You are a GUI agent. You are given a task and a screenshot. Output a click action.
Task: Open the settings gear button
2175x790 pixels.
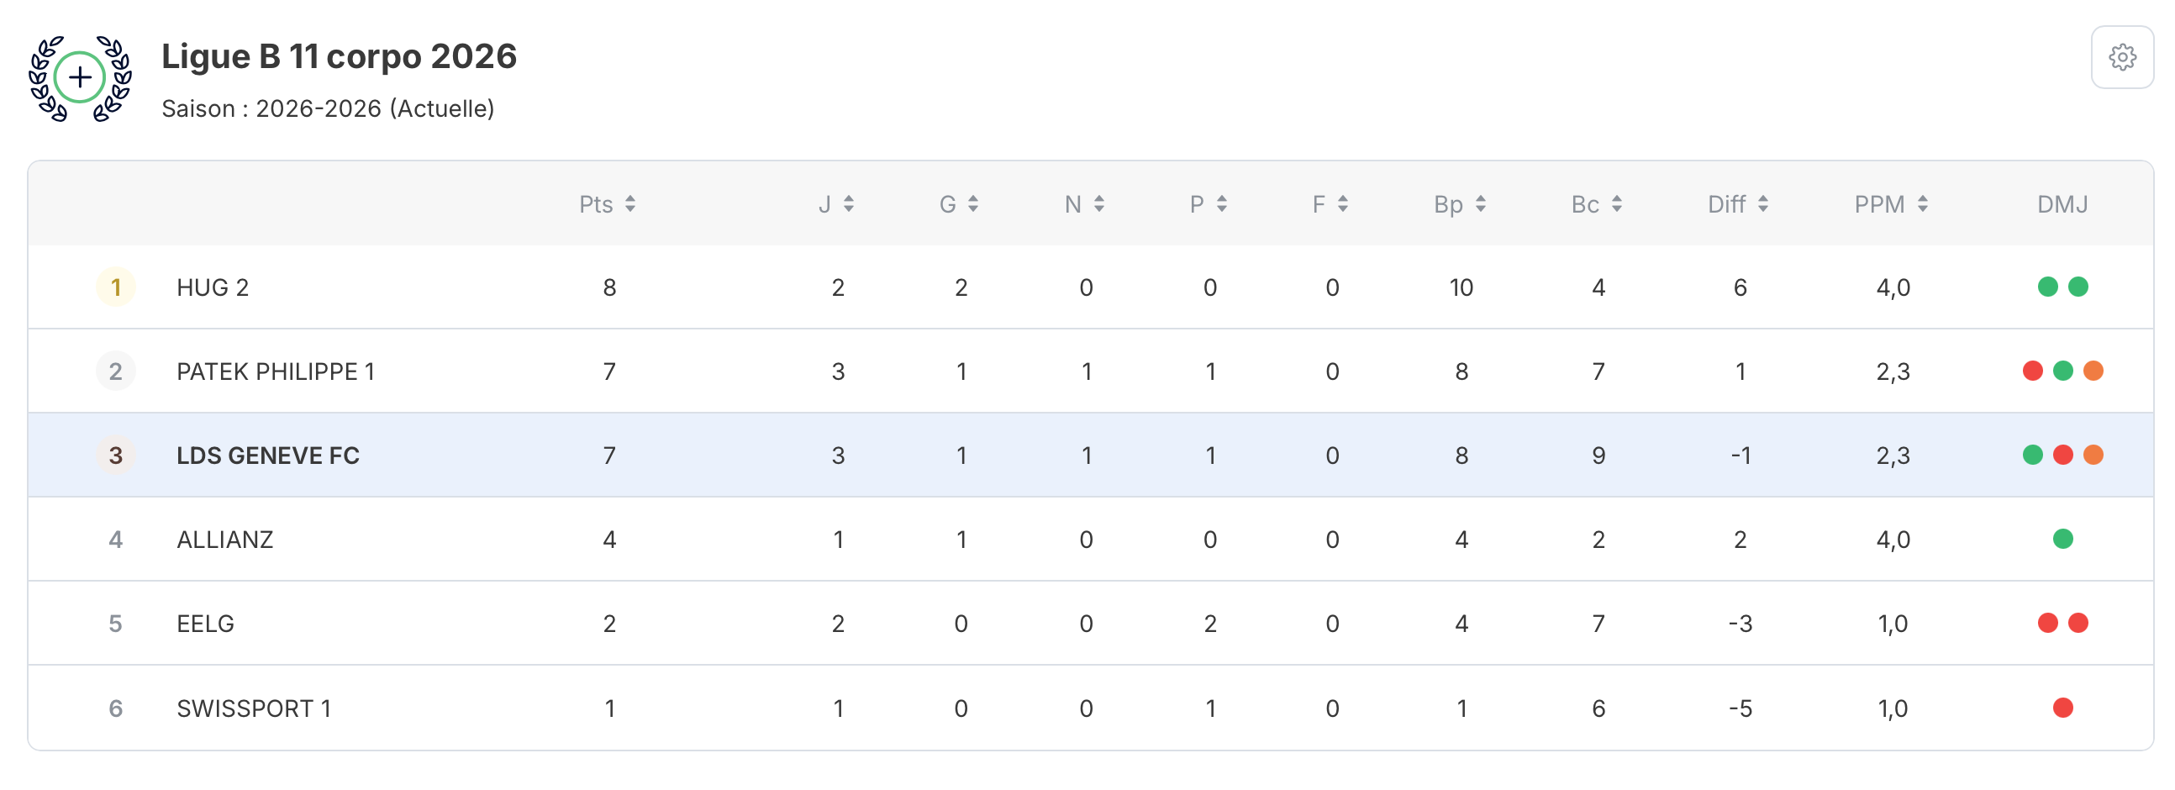coord(2122,57)
